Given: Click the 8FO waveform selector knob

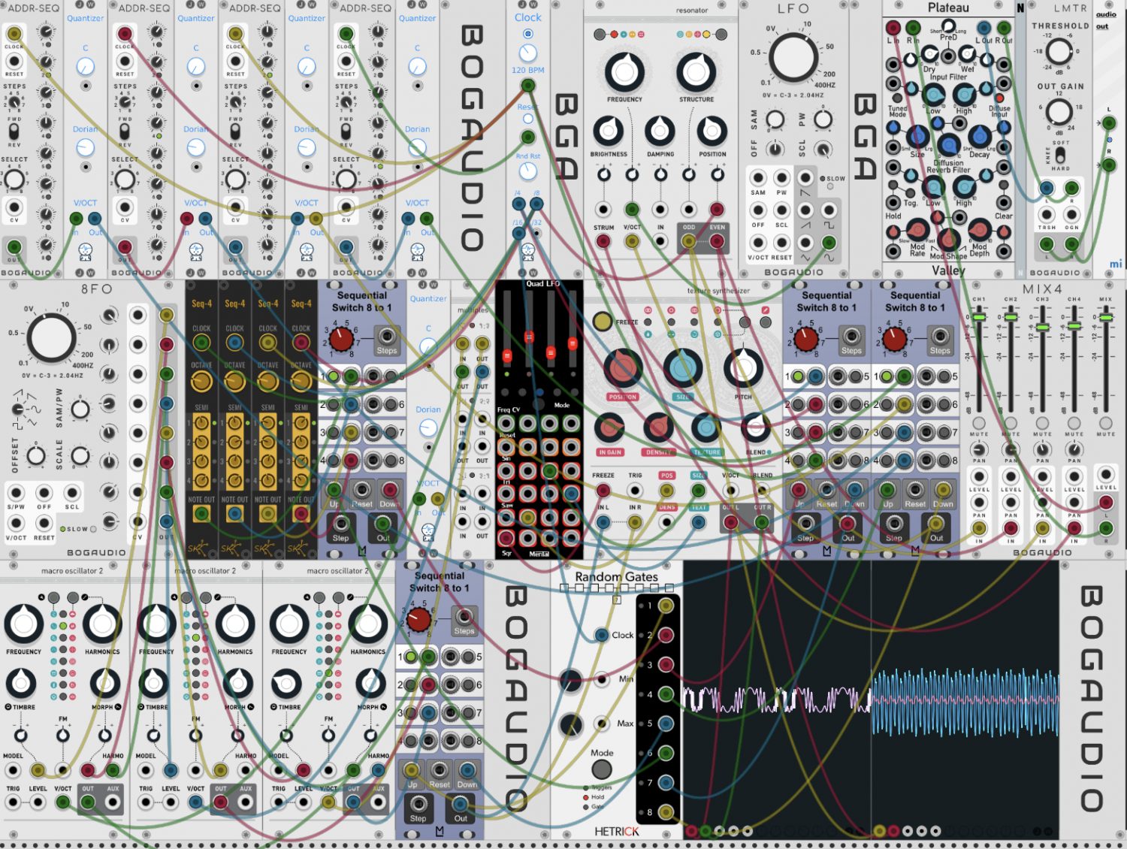Looking at the screenshot, I should tap(19, 409).
